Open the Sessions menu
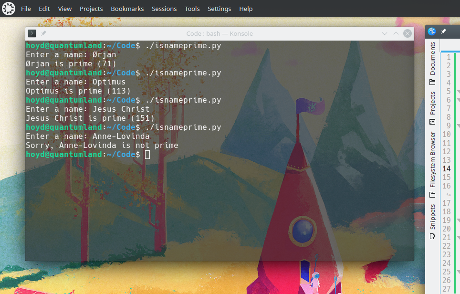This screenshot has height=294, width=460. [164, 9]
